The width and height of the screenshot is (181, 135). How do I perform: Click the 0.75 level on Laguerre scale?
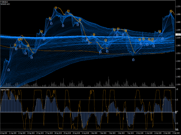click(177, 100)
